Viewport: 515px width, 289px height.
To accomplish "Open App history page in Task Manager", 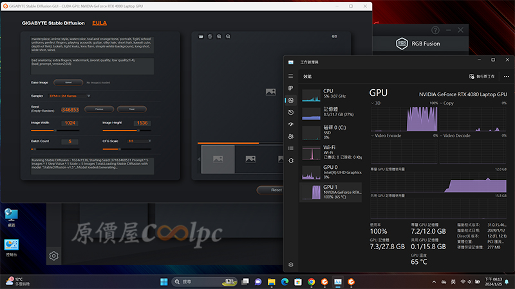I will [291, 112].
